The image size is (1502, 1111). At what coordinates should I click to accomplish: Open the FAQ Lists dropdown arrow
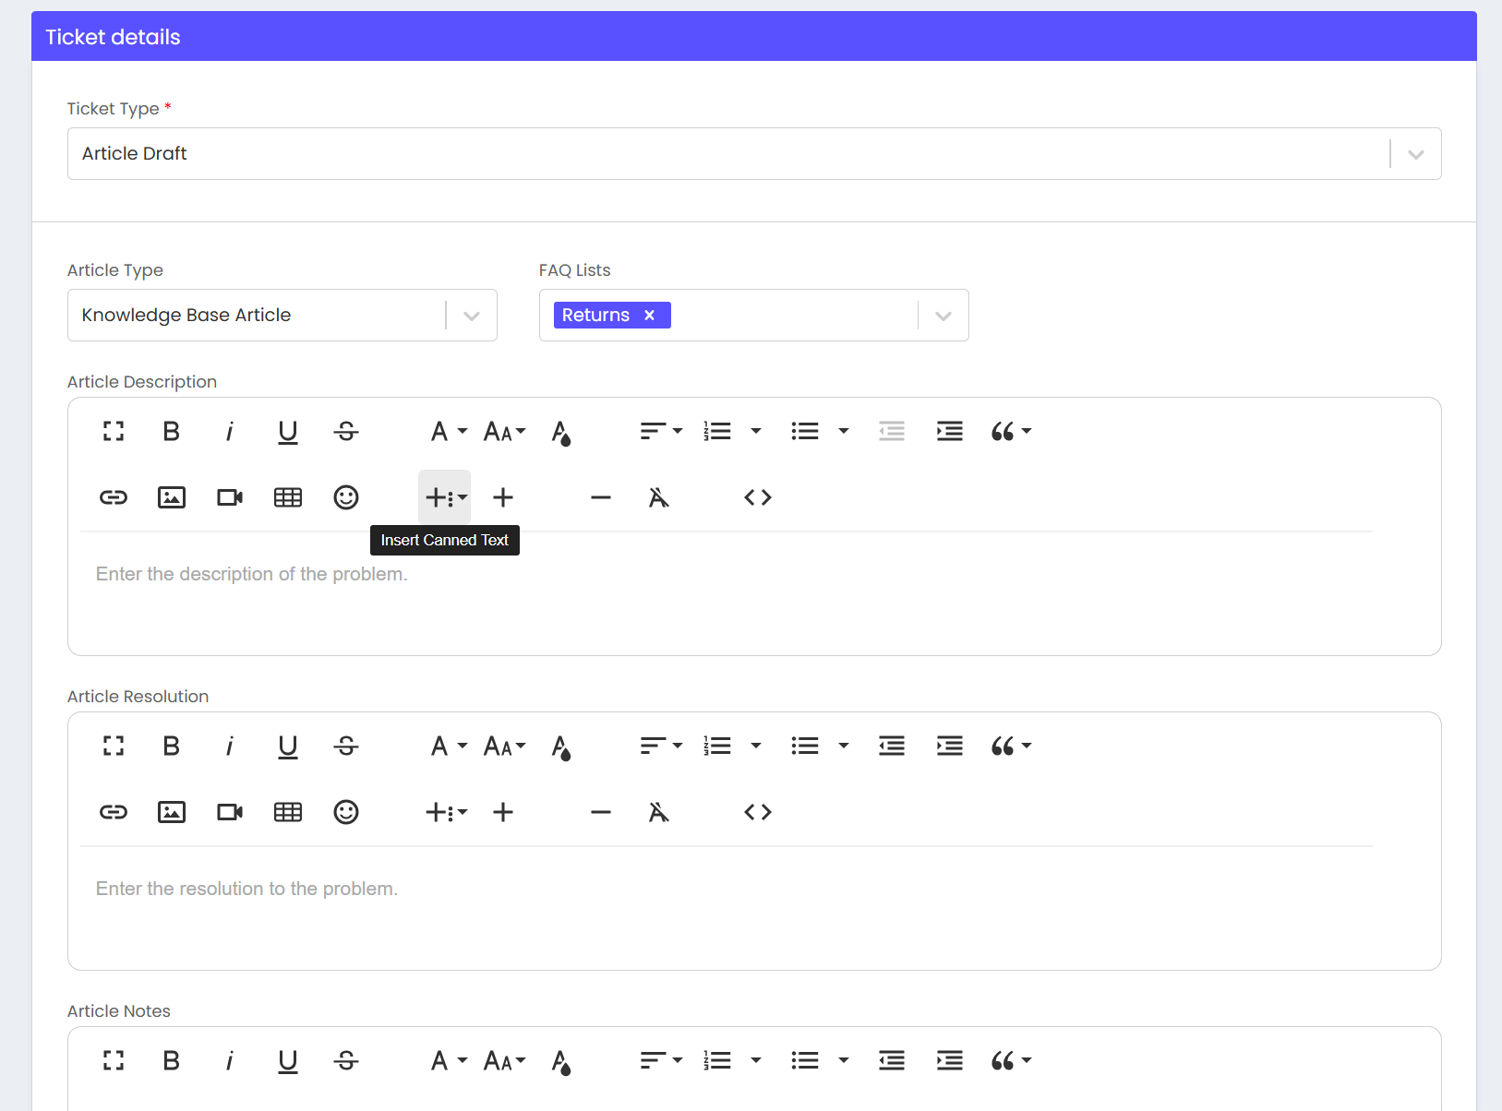click(x=943, y=316)
